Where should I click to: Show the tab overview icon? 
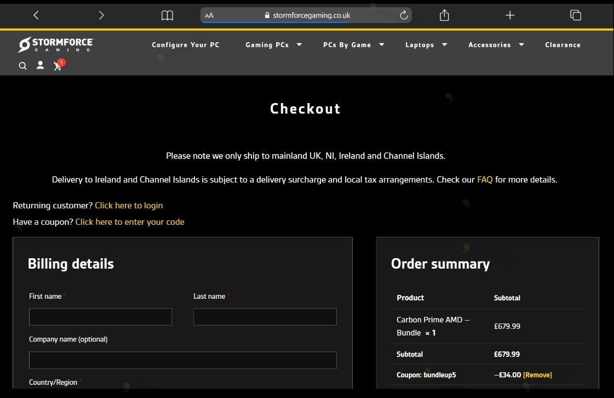tap(575, 15)
